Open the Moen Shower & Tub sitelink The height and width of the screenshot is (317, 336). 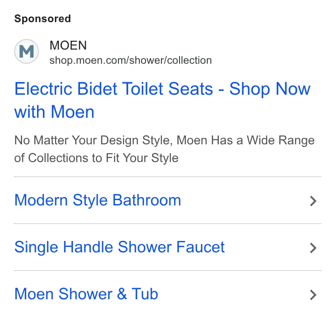point(86,294)
